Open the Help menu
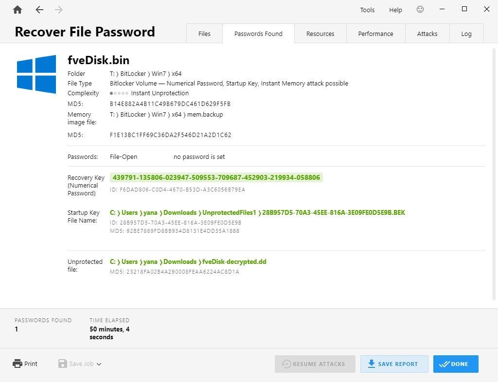This screenshot has height=382, width=498. [x=395, y=9]
